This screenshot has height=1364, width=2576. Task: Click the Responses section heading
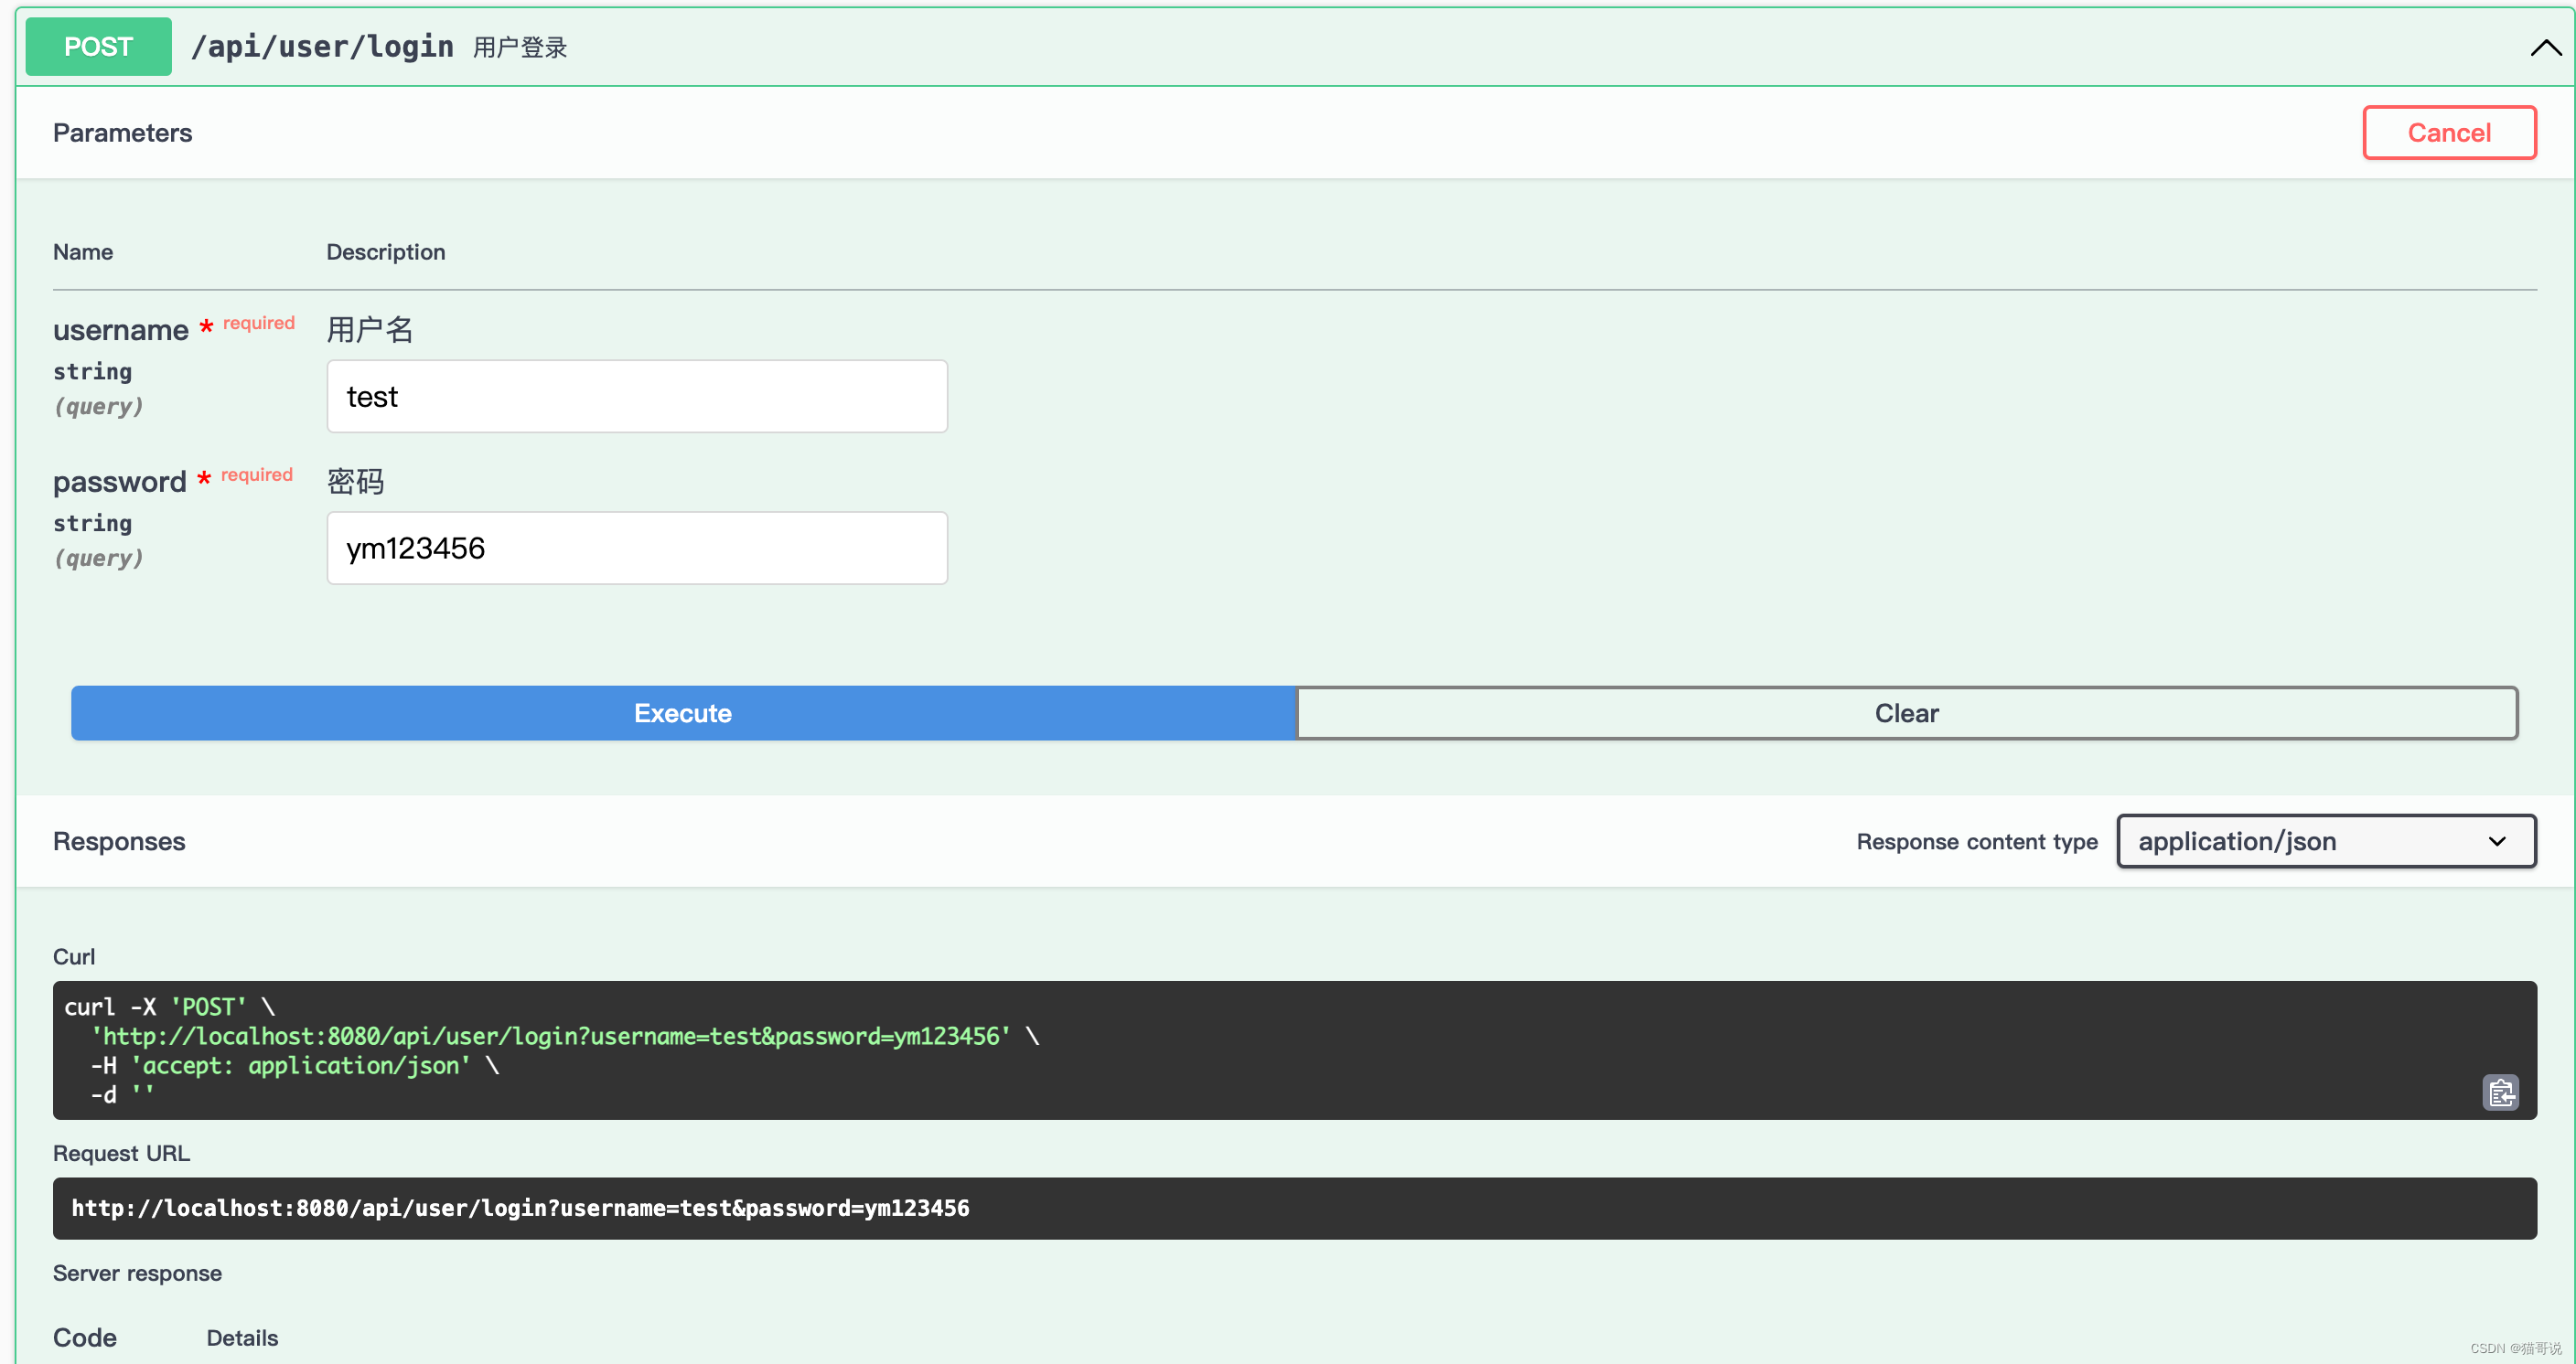point(119,841)
